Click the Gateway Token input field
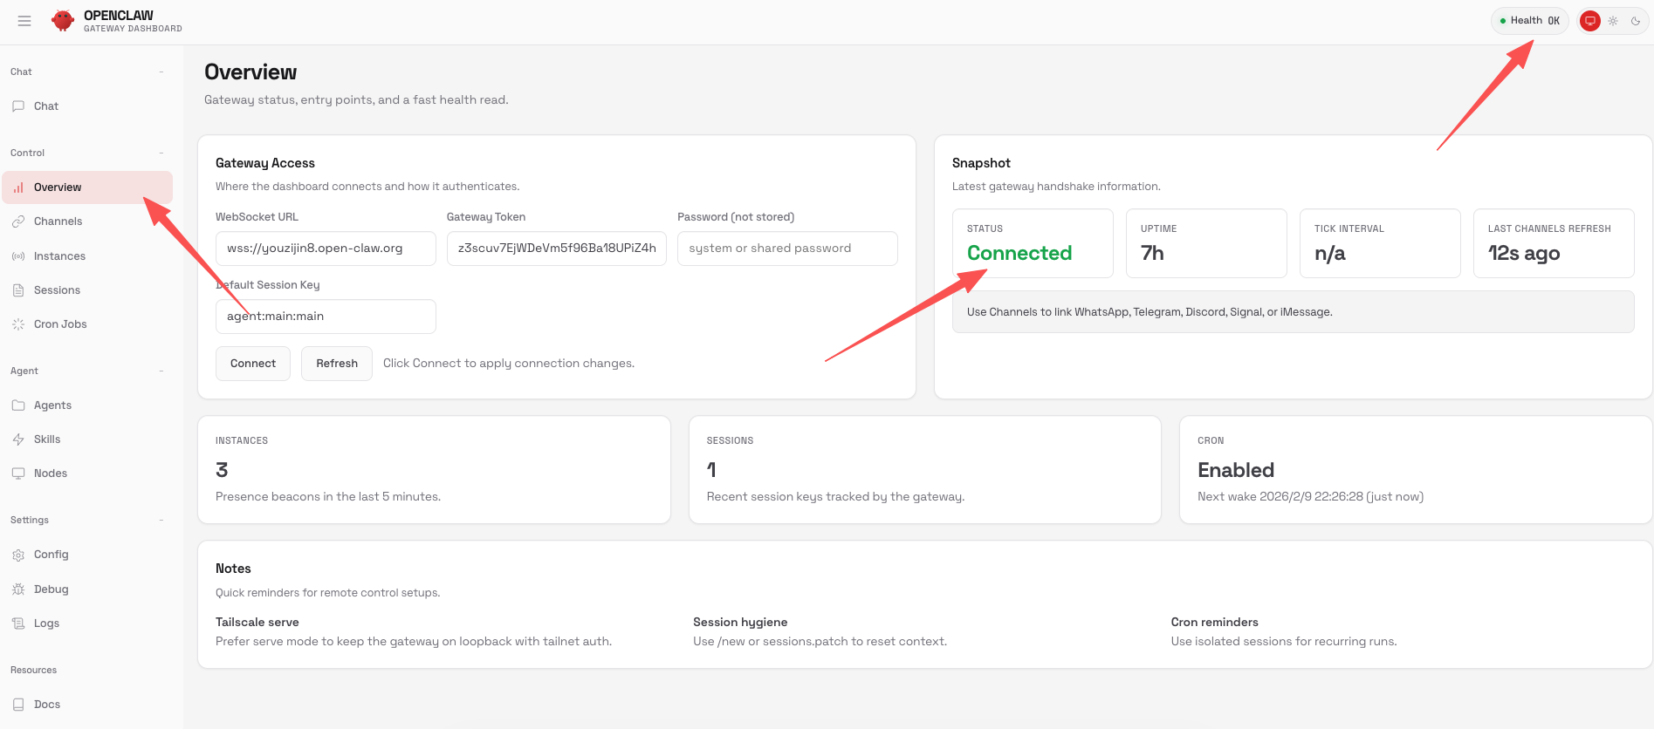The height and width of the screenshot is (729, 1654). point(557,249)
